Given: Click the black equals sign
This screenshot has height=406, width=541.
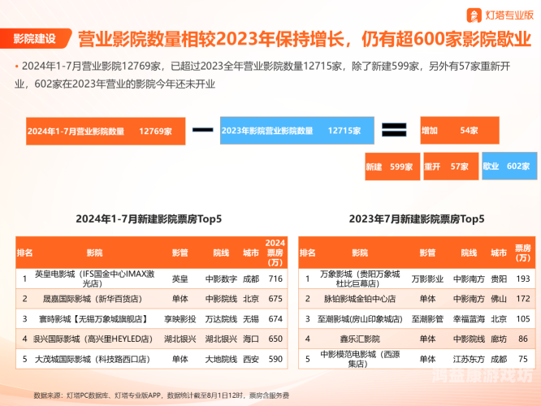Looking at the screenshot, I should (394, 130).
